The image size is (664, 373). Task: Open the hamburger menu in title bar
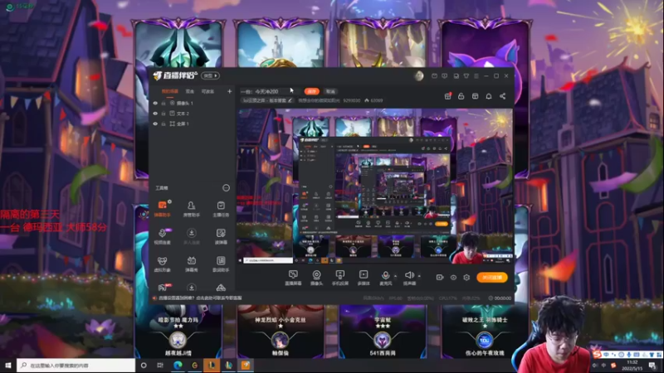[476, 76]
